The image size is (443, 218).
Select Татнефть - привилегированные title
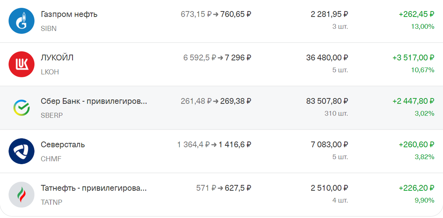coord(94,188)
